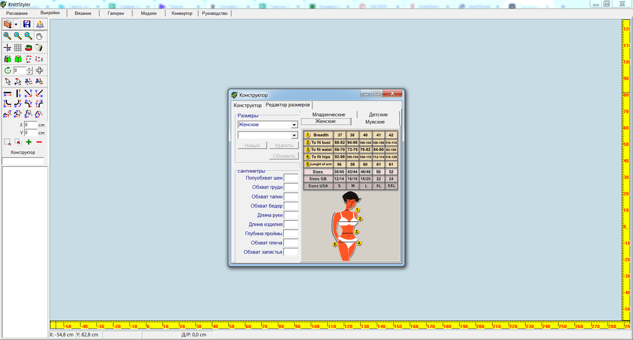
Task: Select the zoom out magnifier tool
Action: pyautogui.click(x=18, y=36)
